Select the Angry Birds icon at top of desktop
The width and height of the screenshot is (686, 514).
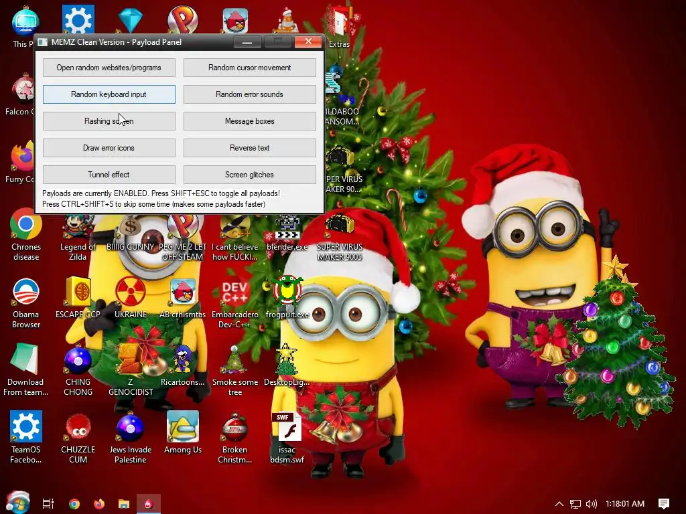(235, 21)
